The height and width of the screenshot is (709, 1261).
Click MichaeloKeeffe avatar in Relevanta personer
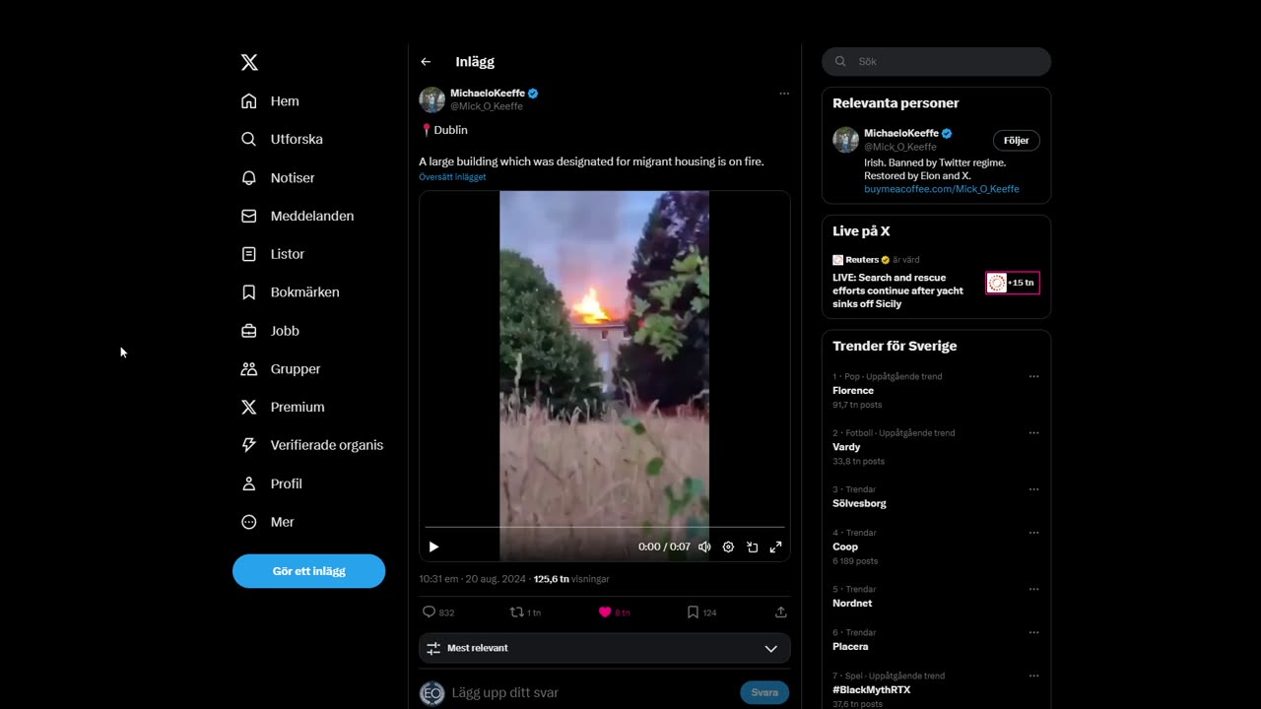click(845, 140)
